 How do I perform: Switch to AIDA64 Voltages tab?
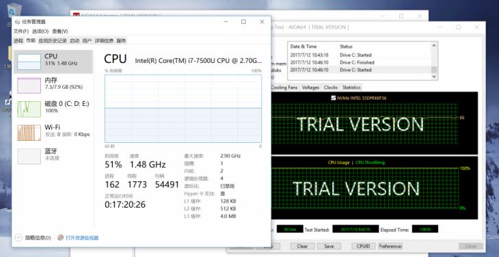click(310, 87)
